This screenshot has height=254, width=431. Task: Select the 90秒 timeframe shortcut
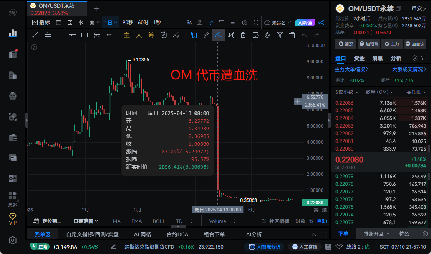[128, 23]
